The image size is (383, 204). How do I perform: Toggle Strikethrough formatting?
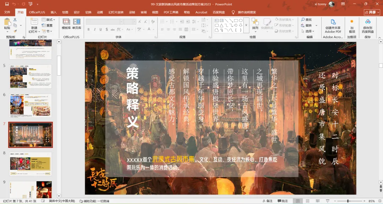[113, 29]
